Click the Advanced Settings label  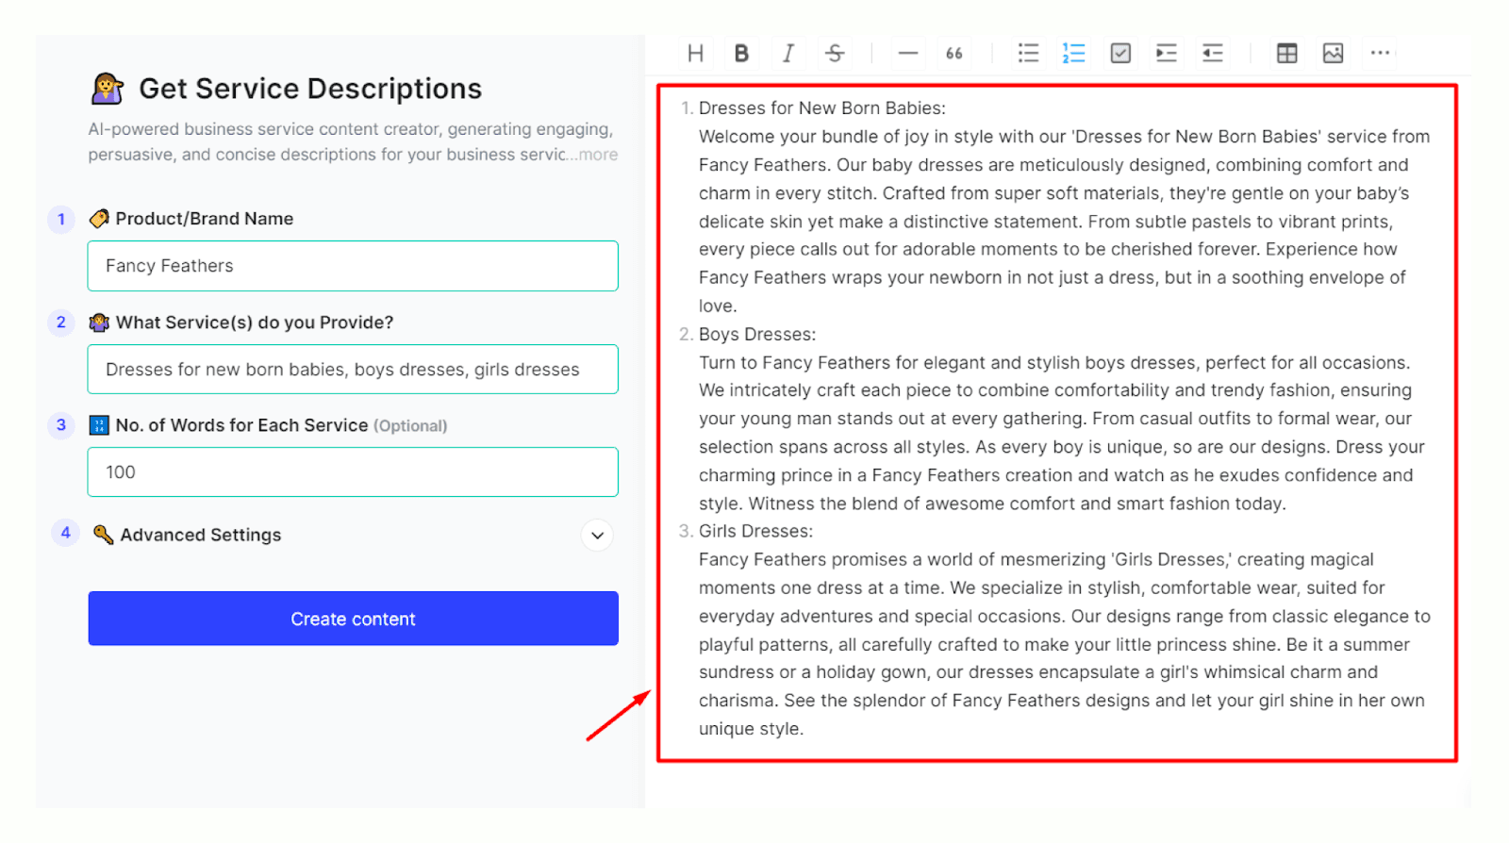pos(201,535)
